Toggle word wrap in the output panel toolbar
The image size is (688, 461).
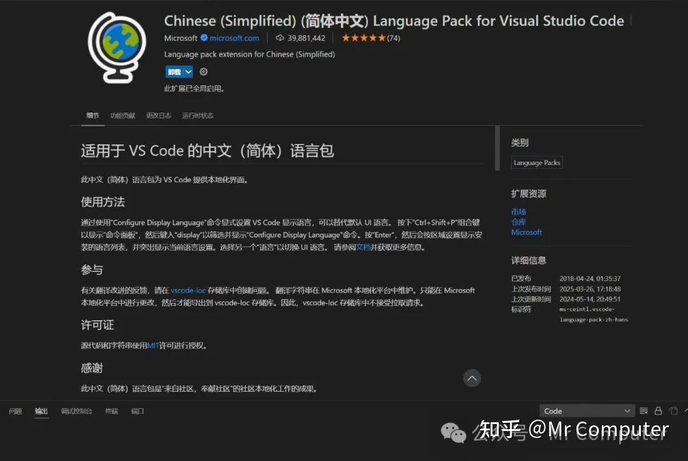(x=673, y=410)
